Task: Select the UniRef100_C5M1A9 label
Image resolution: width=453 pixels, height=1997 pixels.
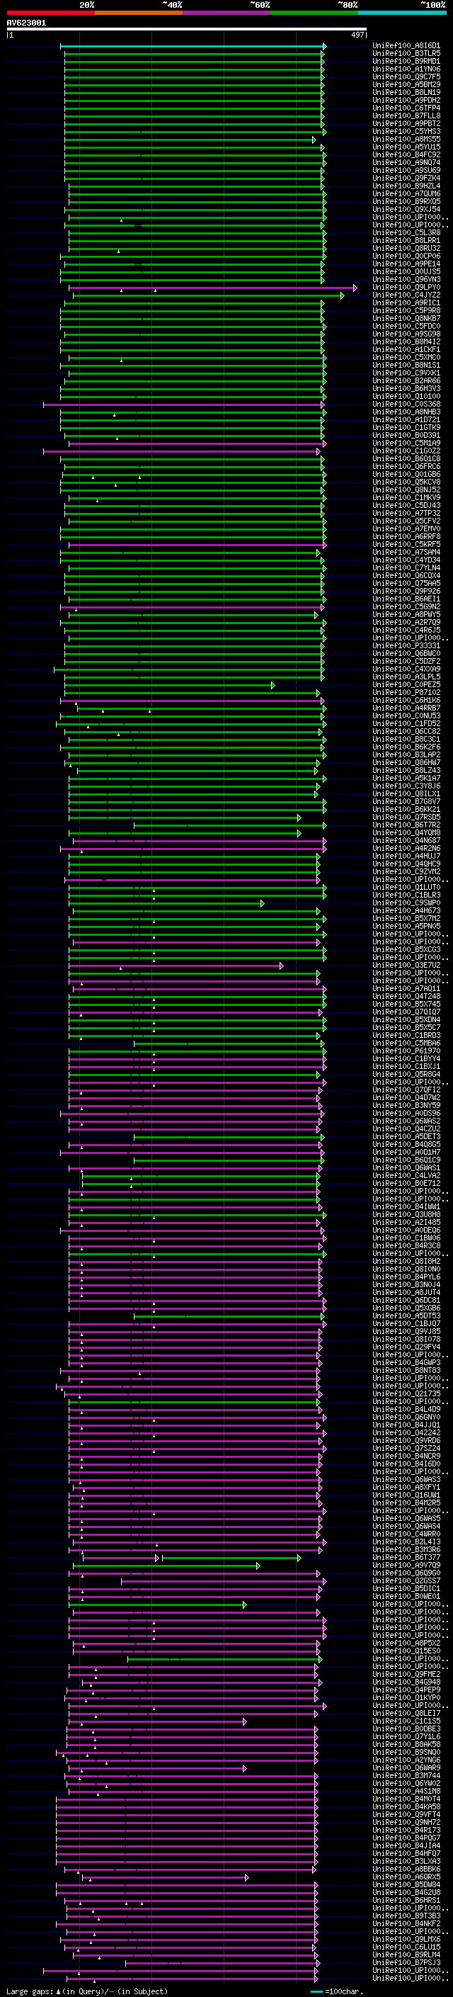Action: point(406,443)
